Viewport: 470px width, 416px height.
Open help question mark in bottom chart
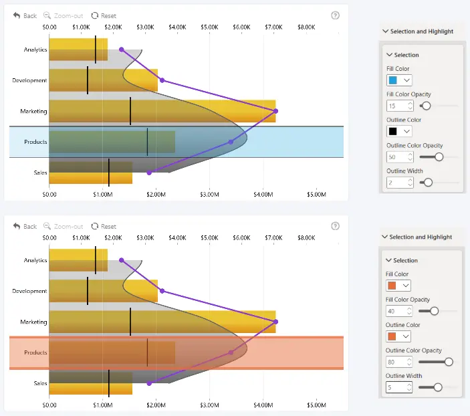(335, 226)
